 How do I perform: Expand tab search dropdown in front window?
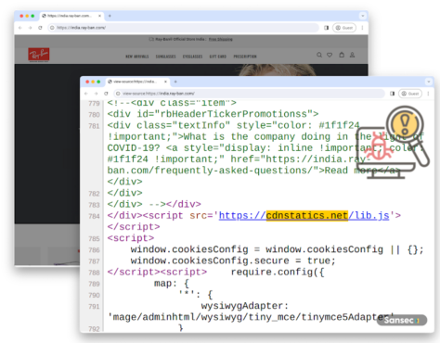point(429,82)
